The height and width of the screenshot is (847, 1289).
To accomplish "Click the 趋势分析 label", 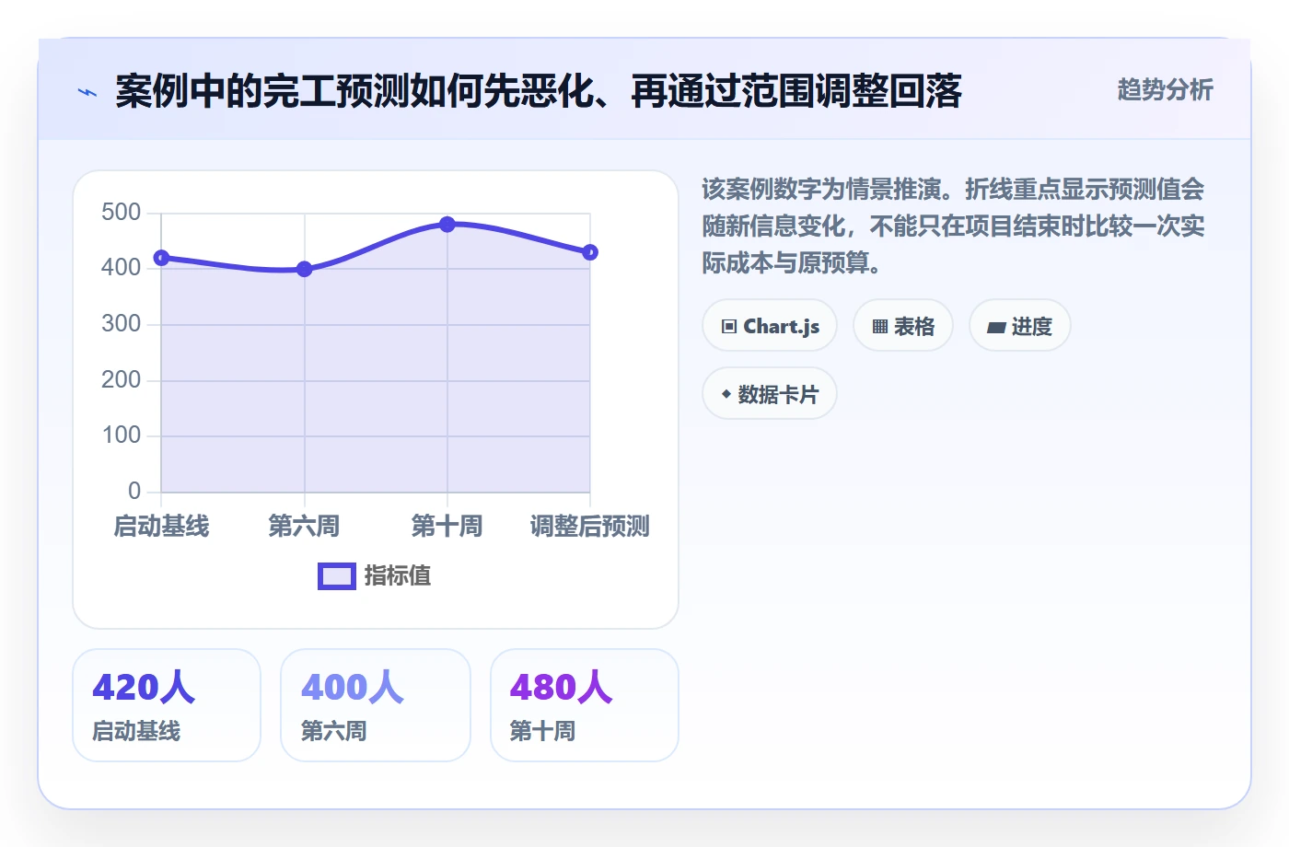I will (x=1166, y=89).
